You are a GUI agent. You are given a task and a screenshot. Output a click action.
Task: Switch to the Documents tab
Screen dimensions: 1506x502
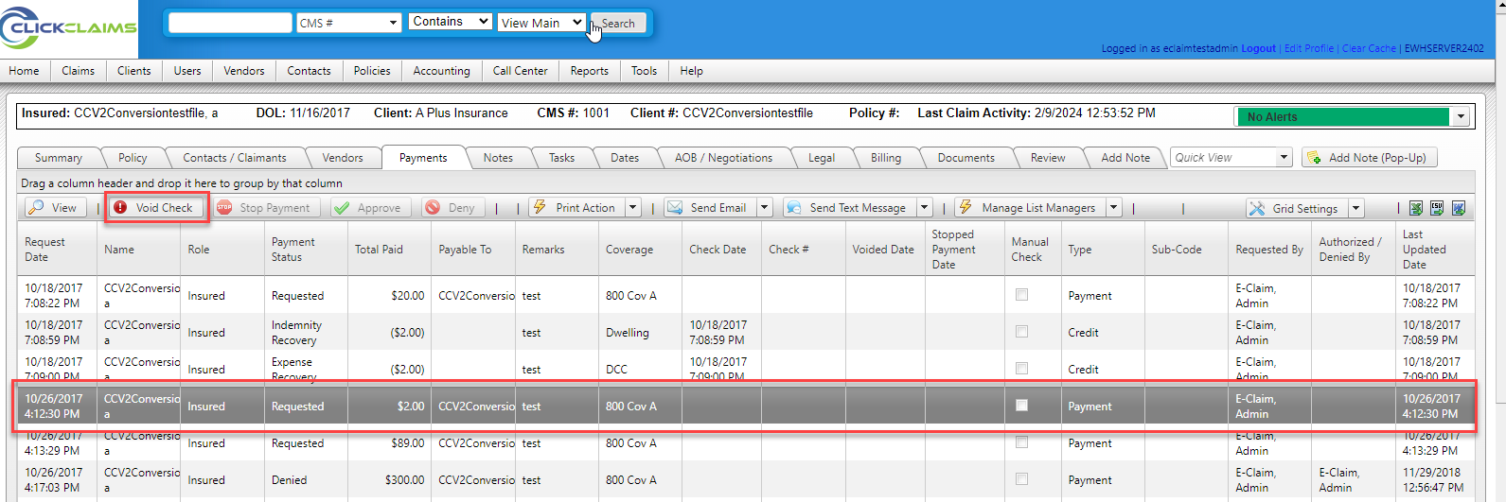click(x=966, y=158)
